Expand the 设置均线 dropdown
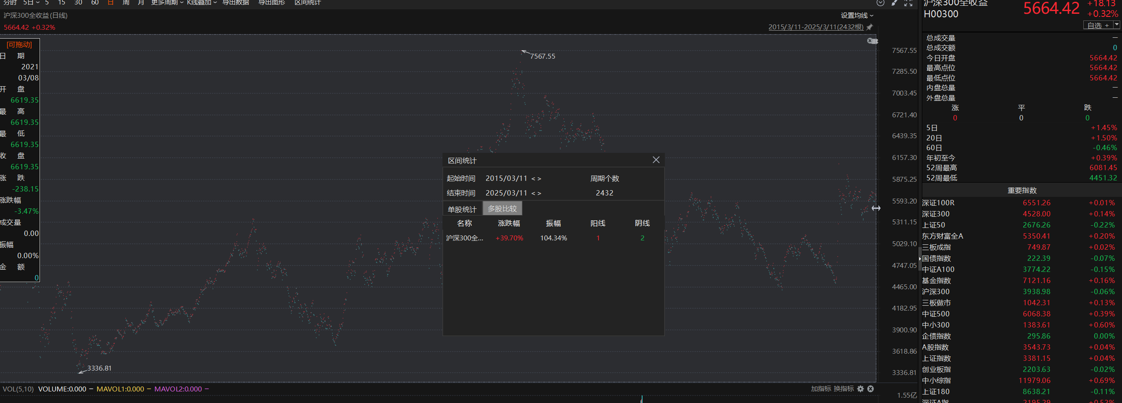1122x403 pixels. pyautogui.click(x=857, y=16)
